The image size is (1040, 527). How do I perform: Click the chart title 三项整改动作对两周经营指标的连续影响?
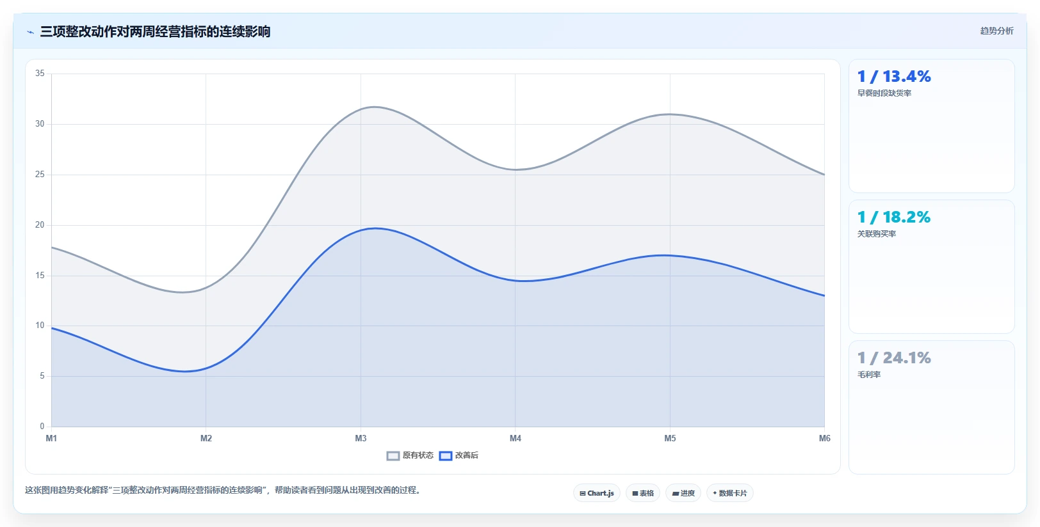click(x=155, y=31)
